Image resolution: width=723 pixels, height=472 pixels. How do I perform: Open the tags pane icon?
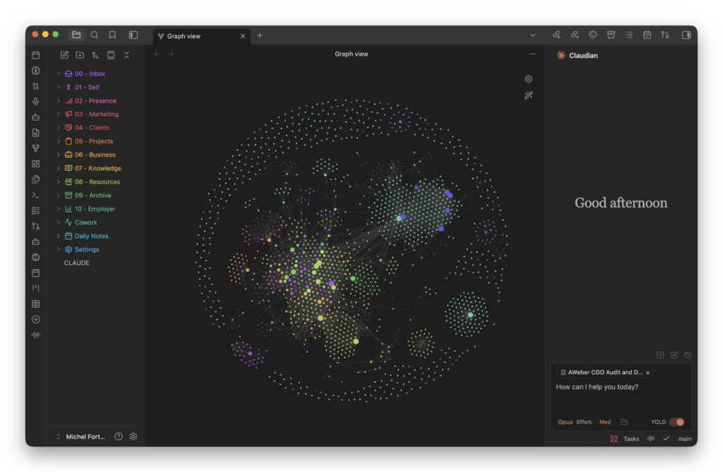[x=593, y=35]
